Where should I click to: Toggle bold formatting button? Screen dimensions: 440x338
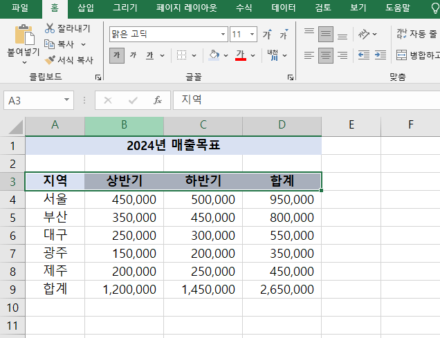(x=117, y=55)
